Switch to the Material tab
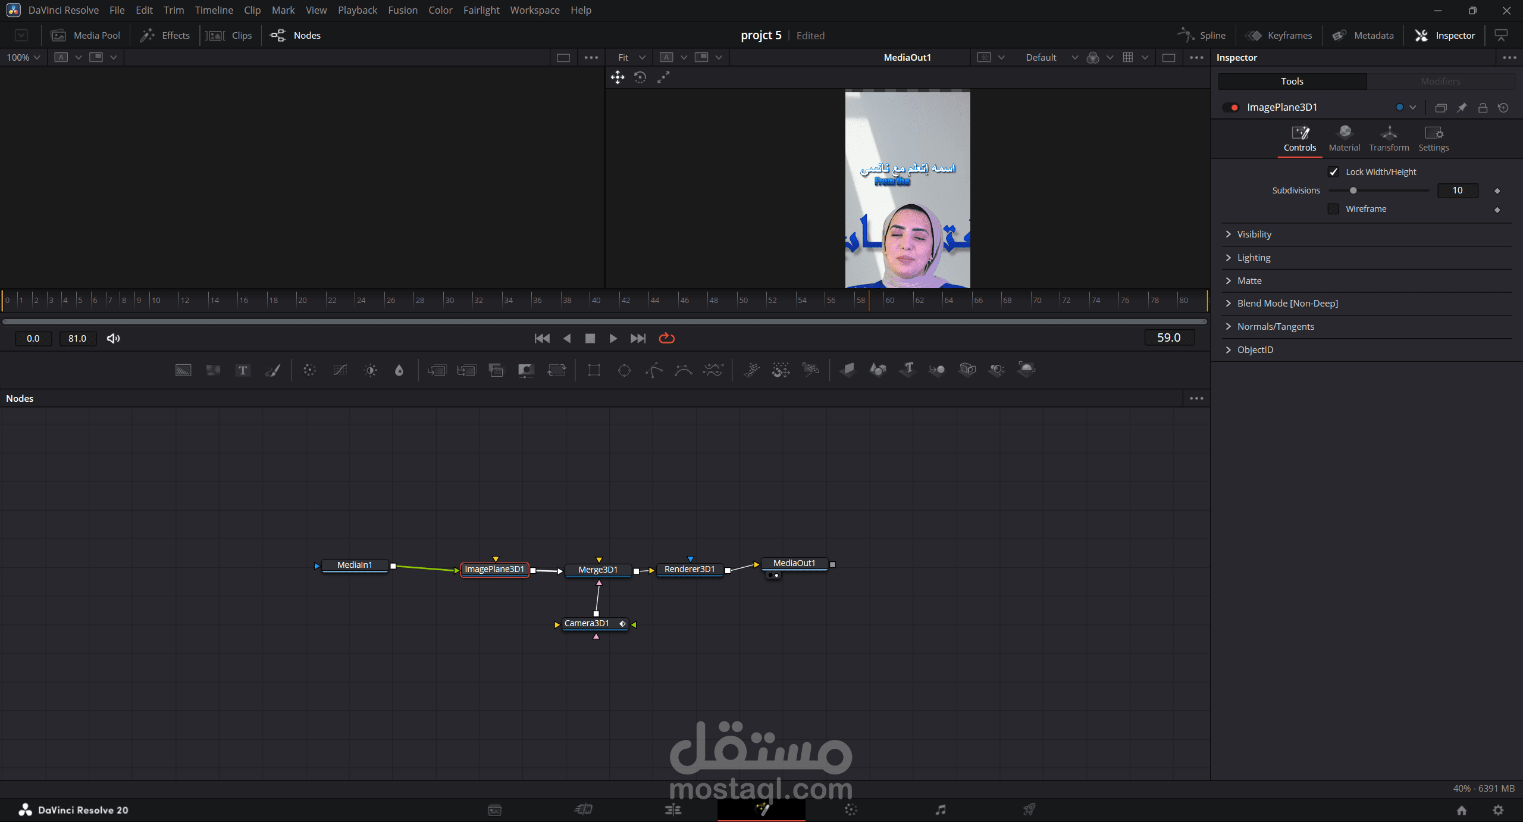The height and width of the screenshot is (822, 1523). [1344, 139]
